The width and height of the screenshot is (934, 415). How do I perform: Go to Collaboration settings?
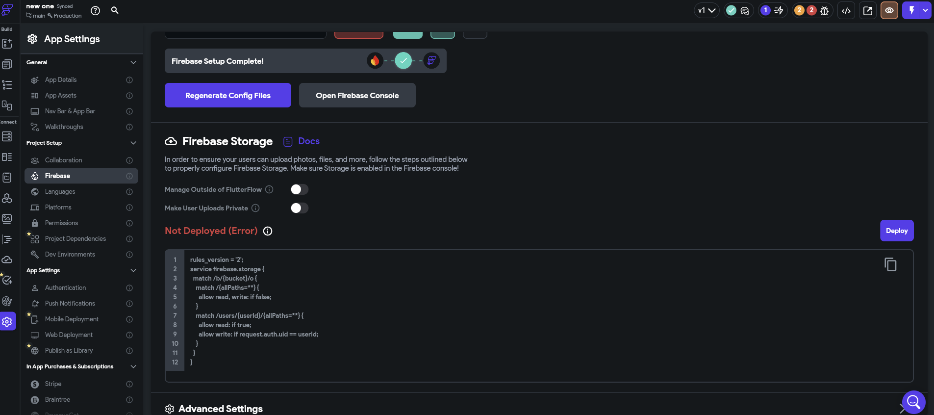coord(81,160)
